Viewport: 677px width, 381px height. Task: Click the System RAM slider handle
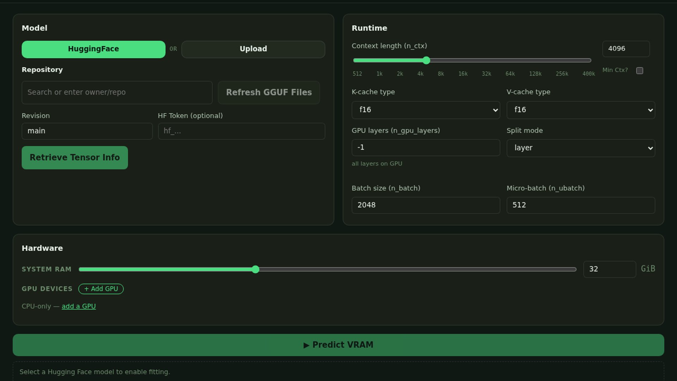tap(256, 270)
